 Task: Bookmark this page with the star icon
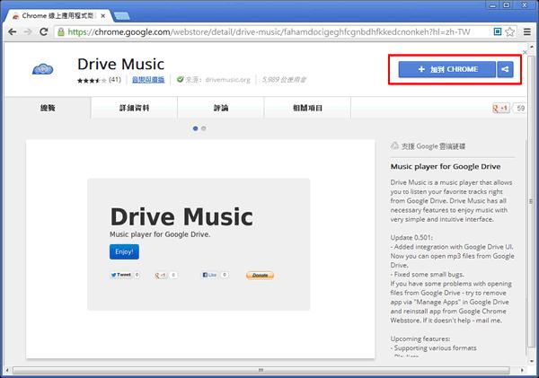point(509,32)
